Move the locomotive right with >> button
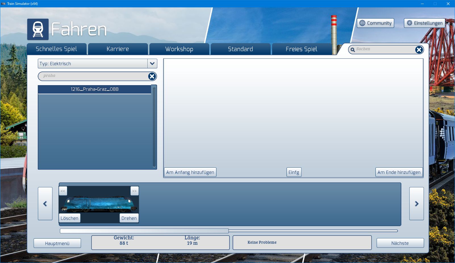The image size is (455, 263). pos(134,191)
